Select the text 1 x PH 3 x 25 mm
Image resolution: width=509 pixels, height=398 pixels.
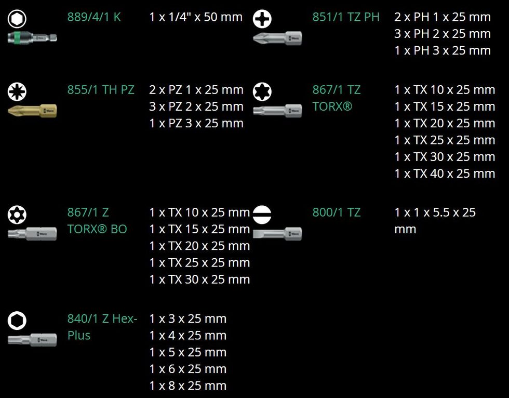click(443, 50)
